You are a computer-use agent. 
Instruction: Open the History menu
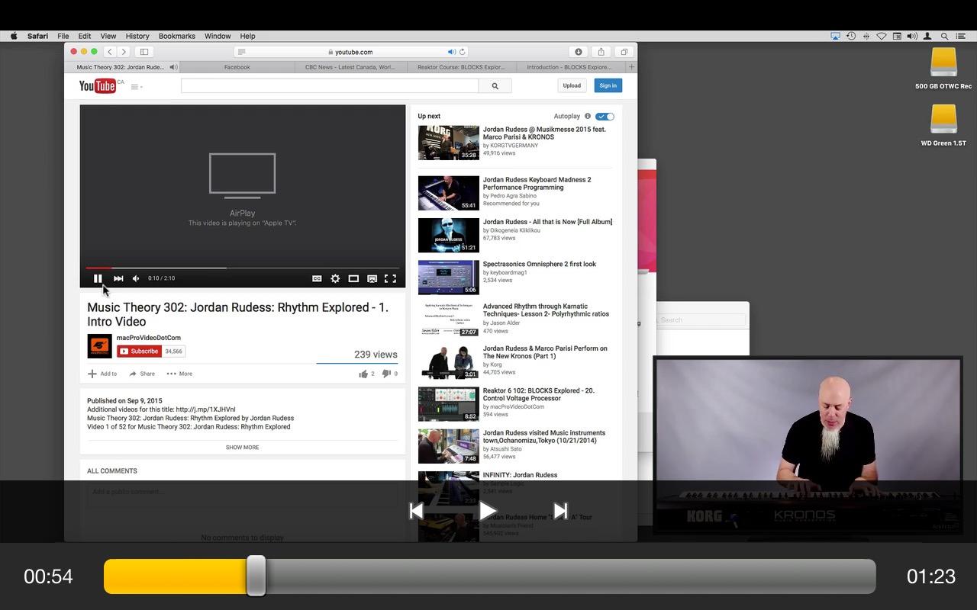tap(137, 36)
